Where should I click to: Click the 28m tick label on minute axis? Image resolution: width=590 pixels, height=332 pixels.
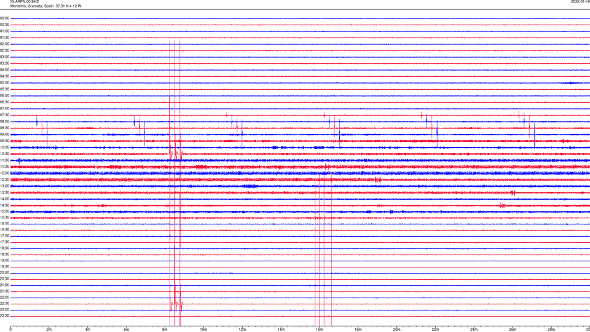pos(551,330)
